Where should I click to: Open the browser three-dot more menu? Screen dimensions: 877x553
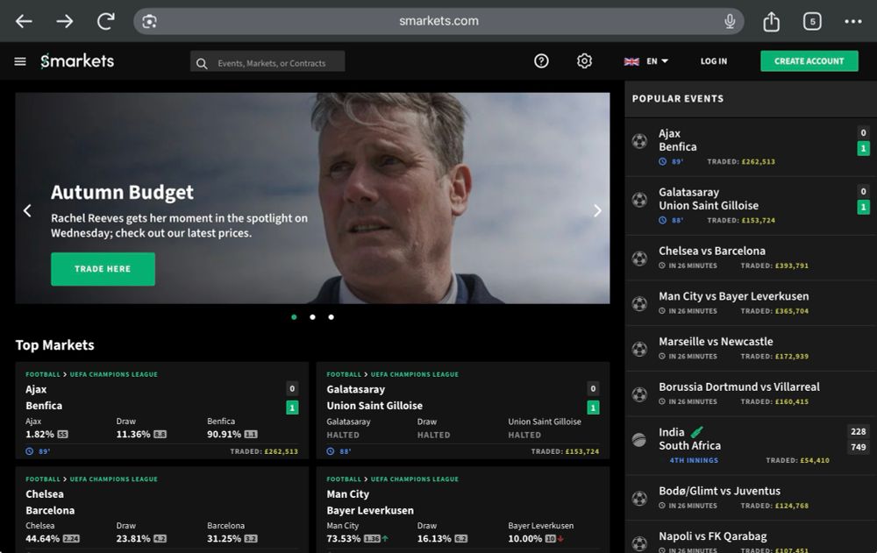(x=853, y=21)
